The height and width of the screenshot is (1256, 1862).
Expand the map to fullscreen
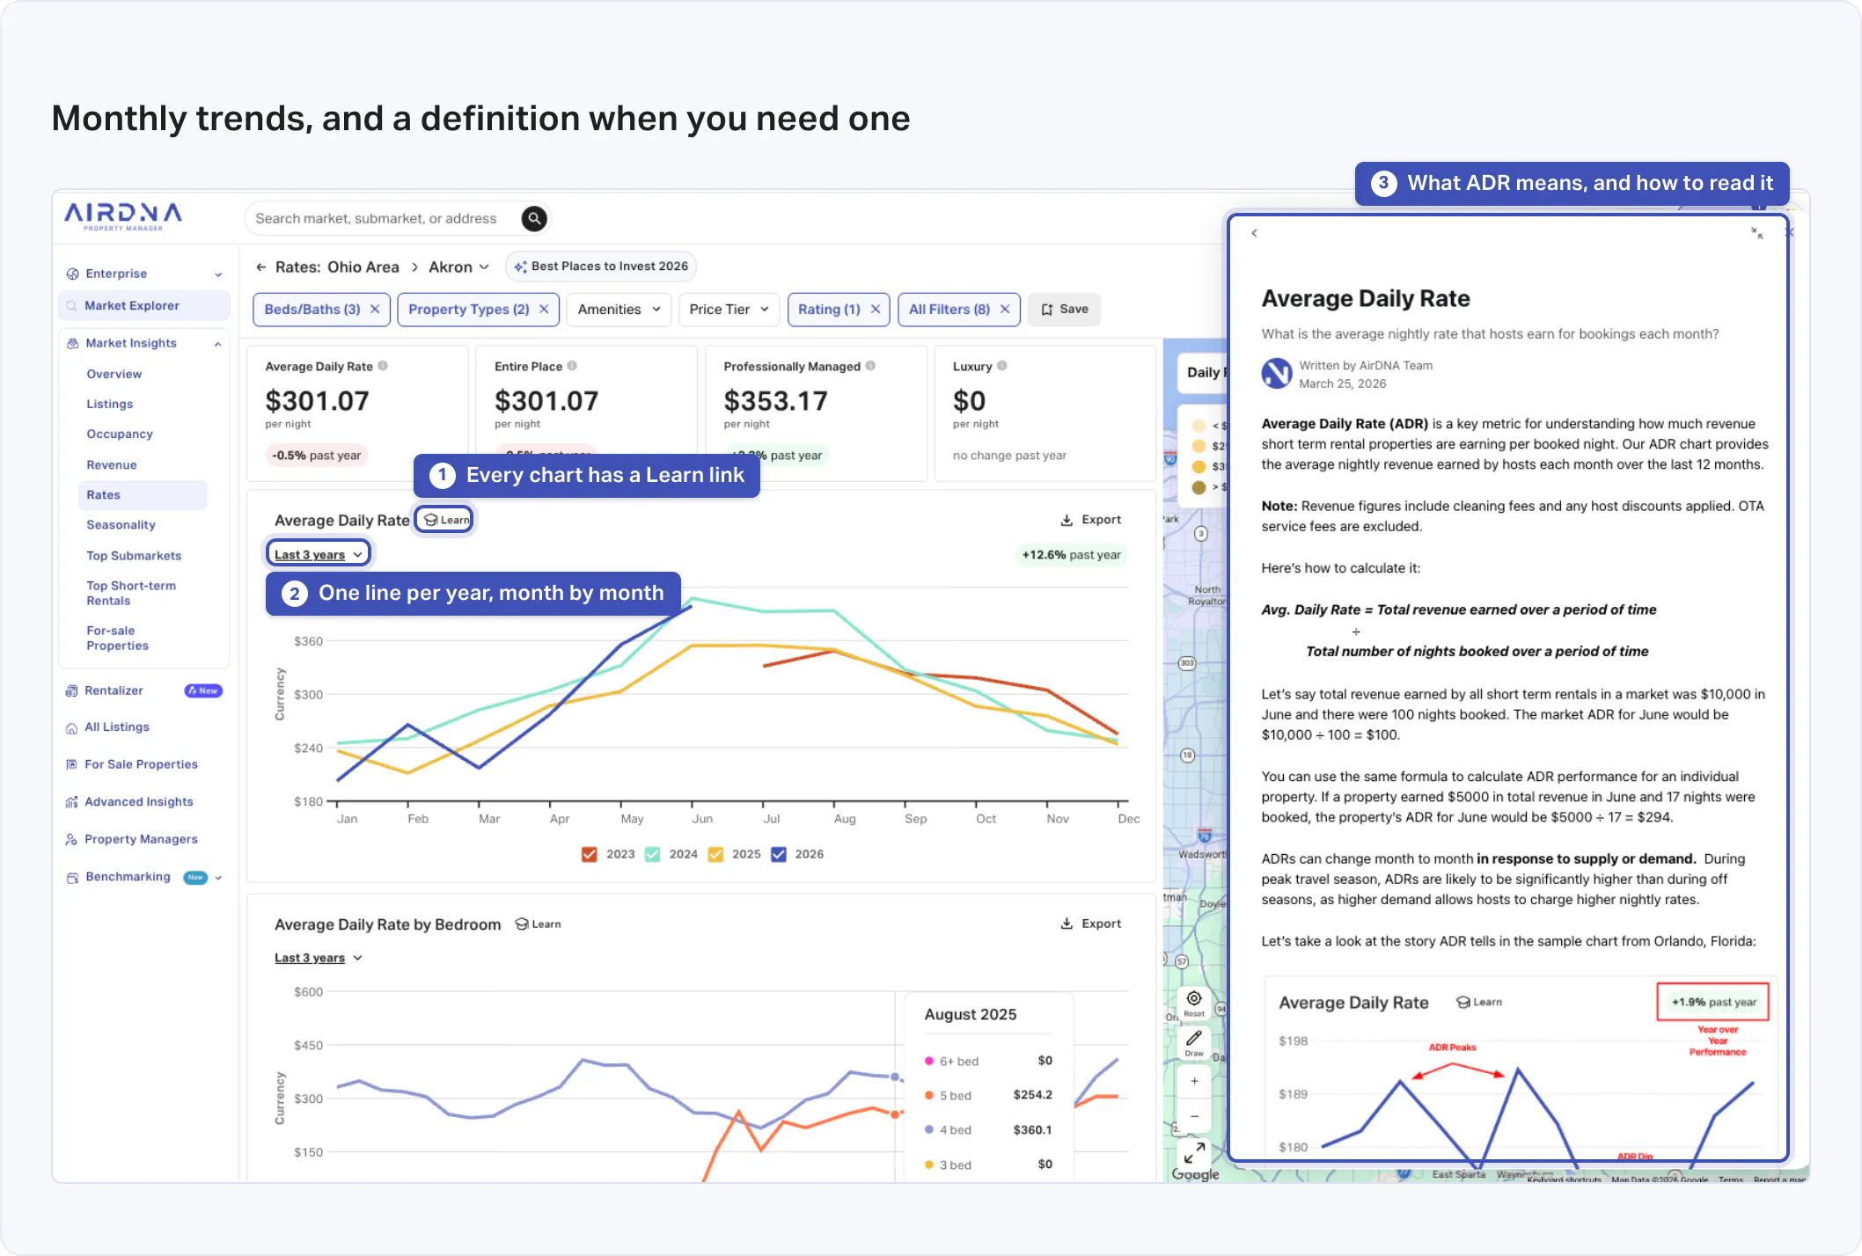coord(1194,1152)
